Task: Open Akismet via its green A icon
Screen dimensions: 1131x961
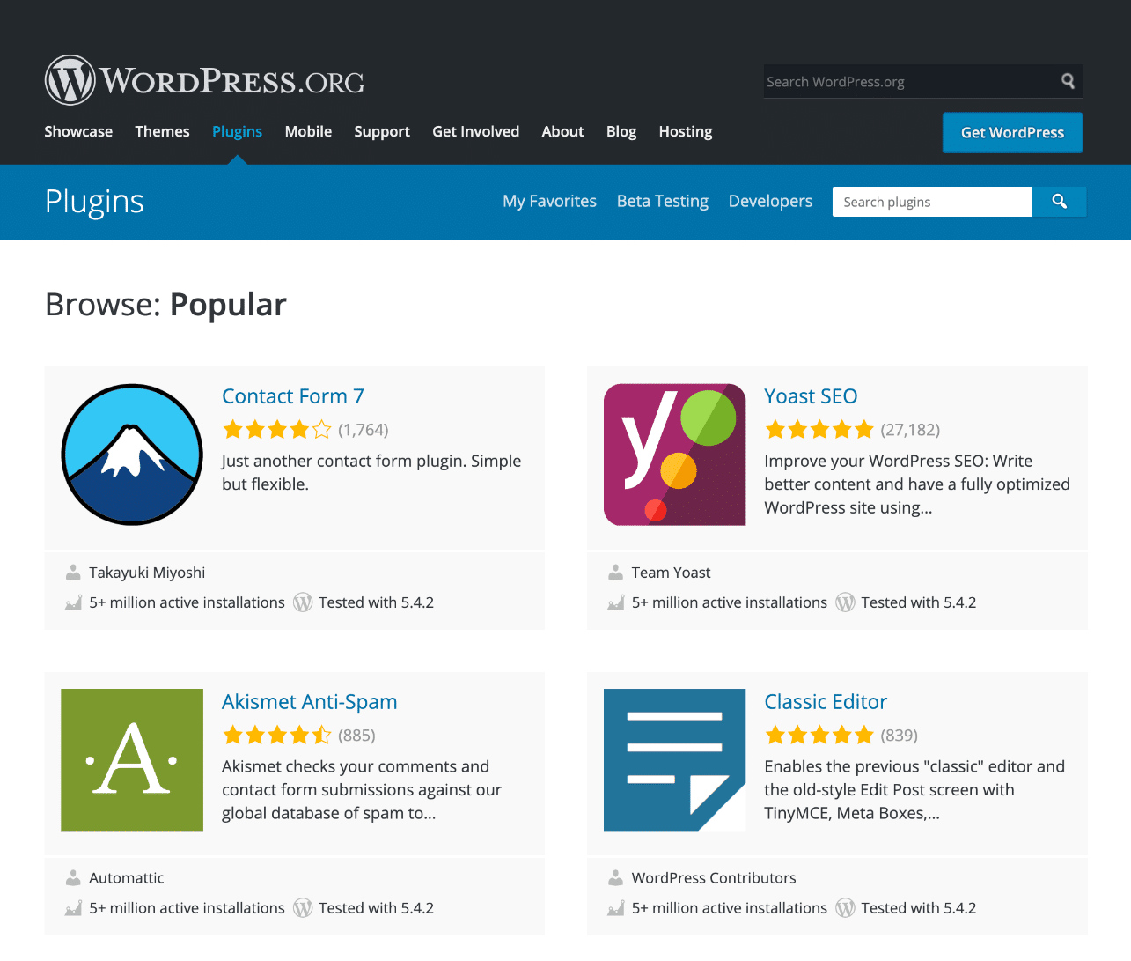Action: [131, 759]
